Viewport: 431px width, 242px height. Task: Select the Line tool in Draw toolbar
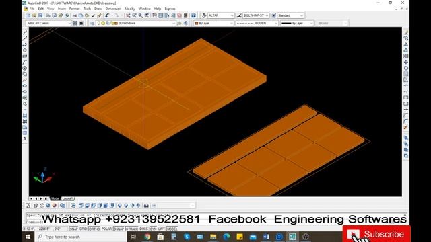click(25, 32)
